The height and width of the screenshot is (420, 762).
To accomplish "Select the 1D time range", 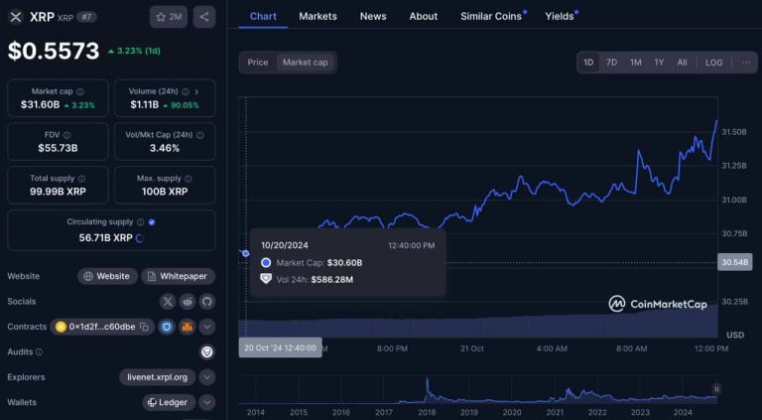I will (588, 63).
